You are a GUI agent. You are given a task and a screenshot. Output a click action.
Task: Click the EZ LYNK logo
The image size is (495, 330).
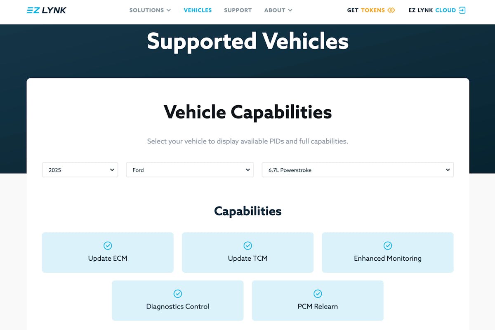[46, 10]
